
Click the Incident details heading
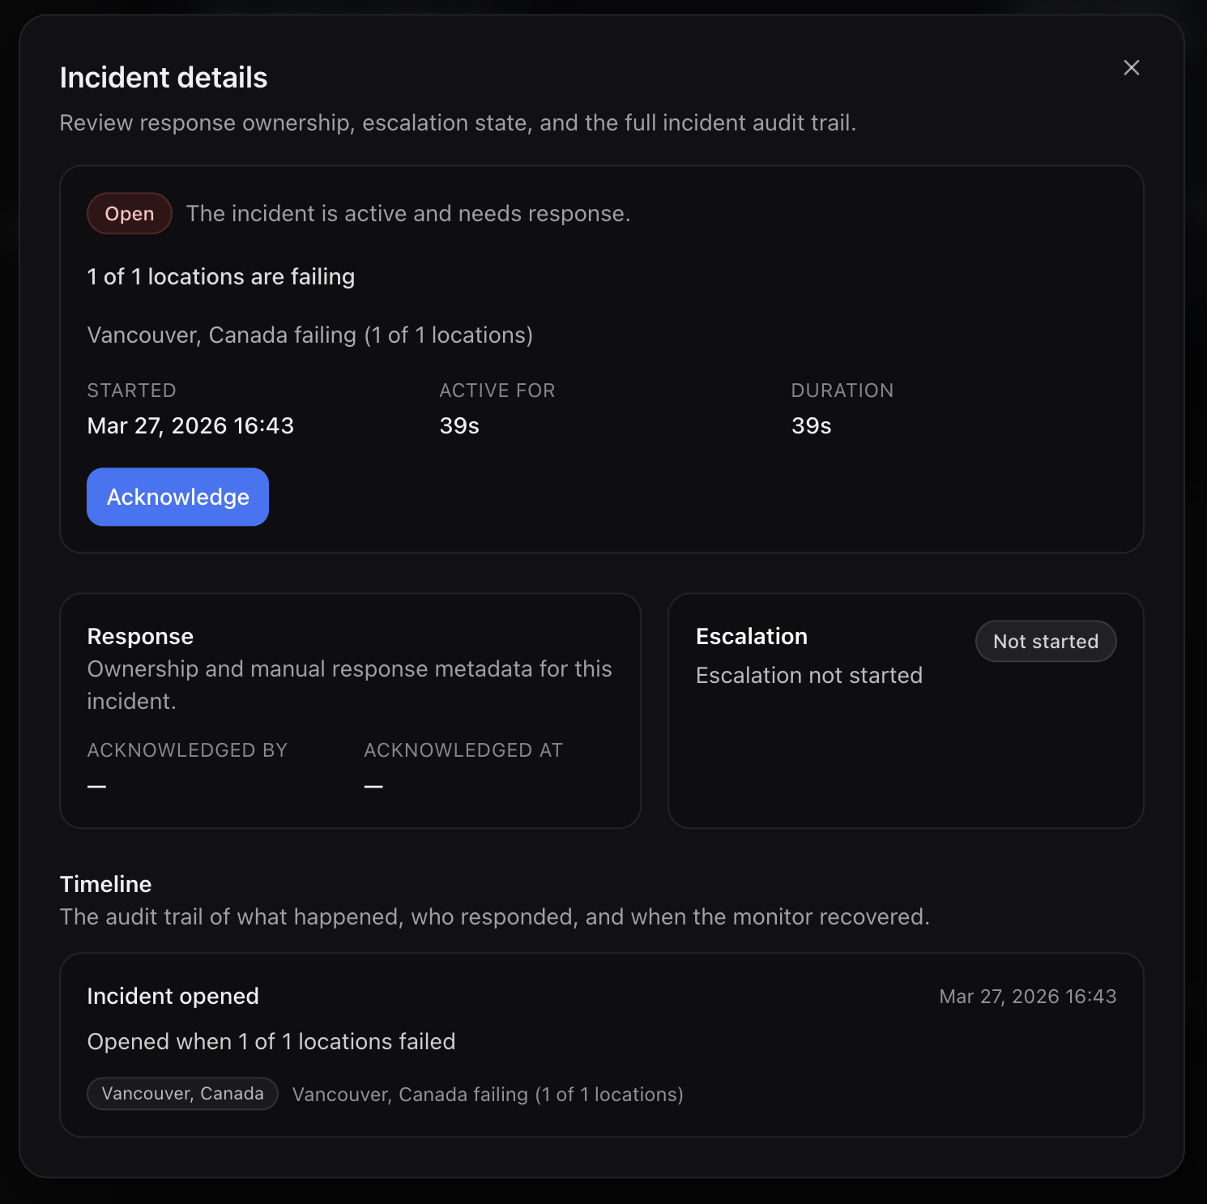pos(164,78)
